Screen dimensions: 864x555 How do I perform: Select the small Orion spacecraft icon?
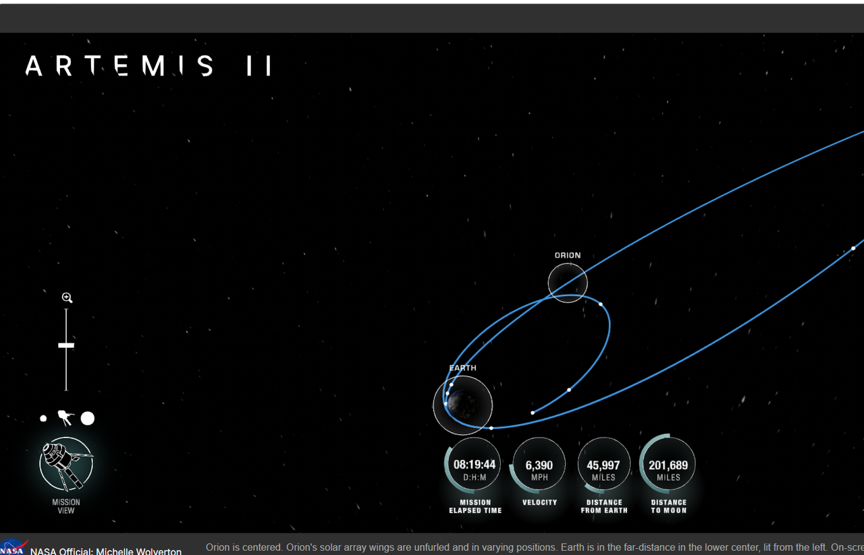pos(65,418)
